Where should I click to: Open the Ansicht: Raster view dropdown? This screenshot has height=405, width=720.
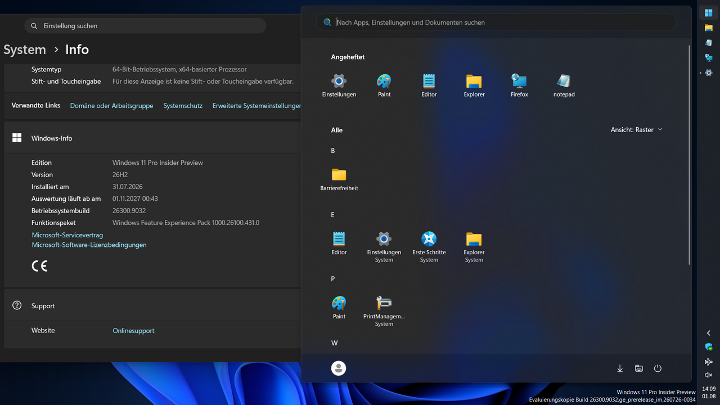[x=637, y=130]
